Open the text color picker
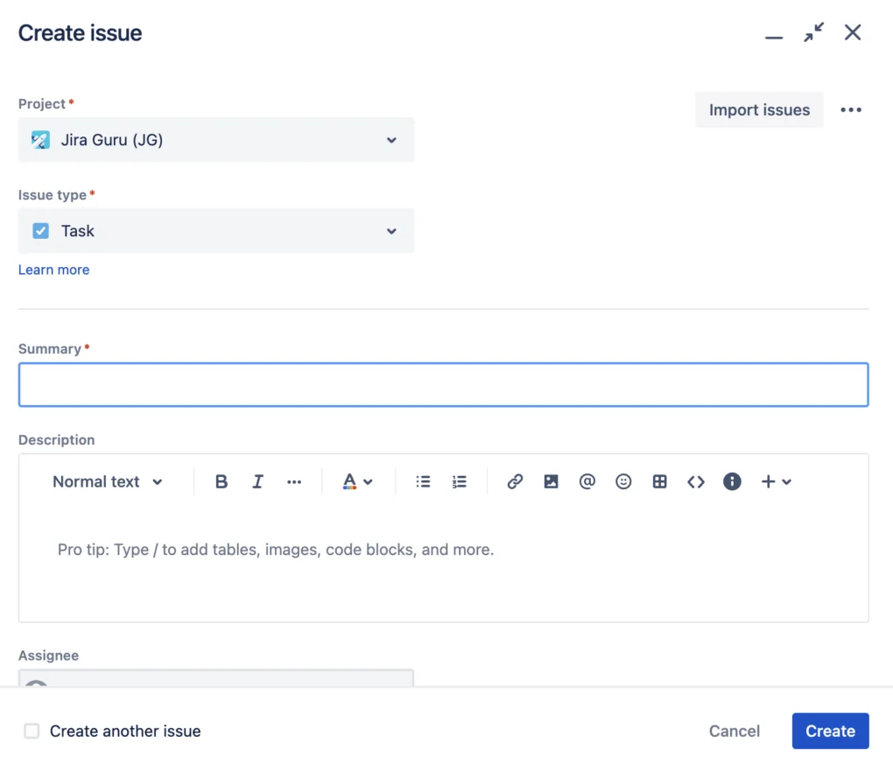This screenshot has width=893, height=757. click(x=357, y=481)
